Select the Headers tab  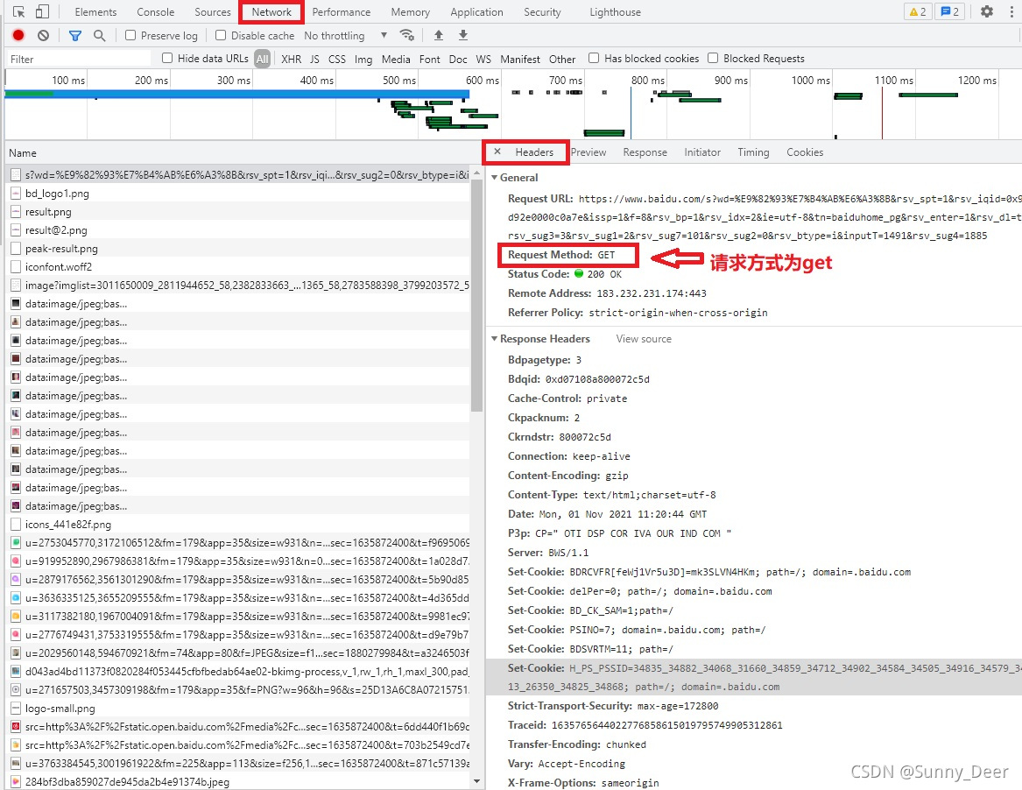coord(534,152)
